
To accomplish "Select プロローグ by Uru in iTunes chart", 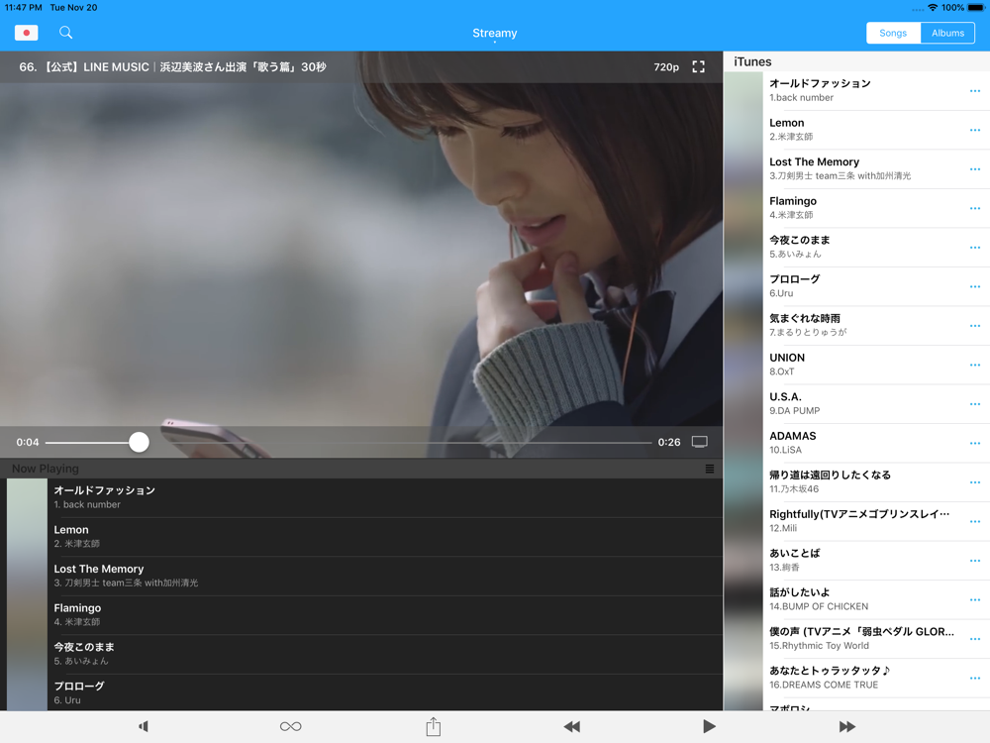I will [856, 287].
